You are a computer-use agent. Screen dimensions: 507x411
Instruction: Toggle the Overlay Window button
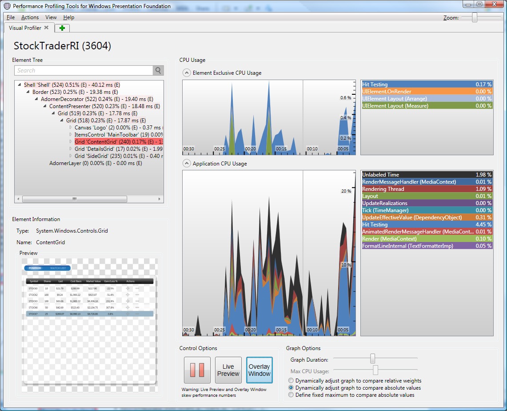(259, 370)
